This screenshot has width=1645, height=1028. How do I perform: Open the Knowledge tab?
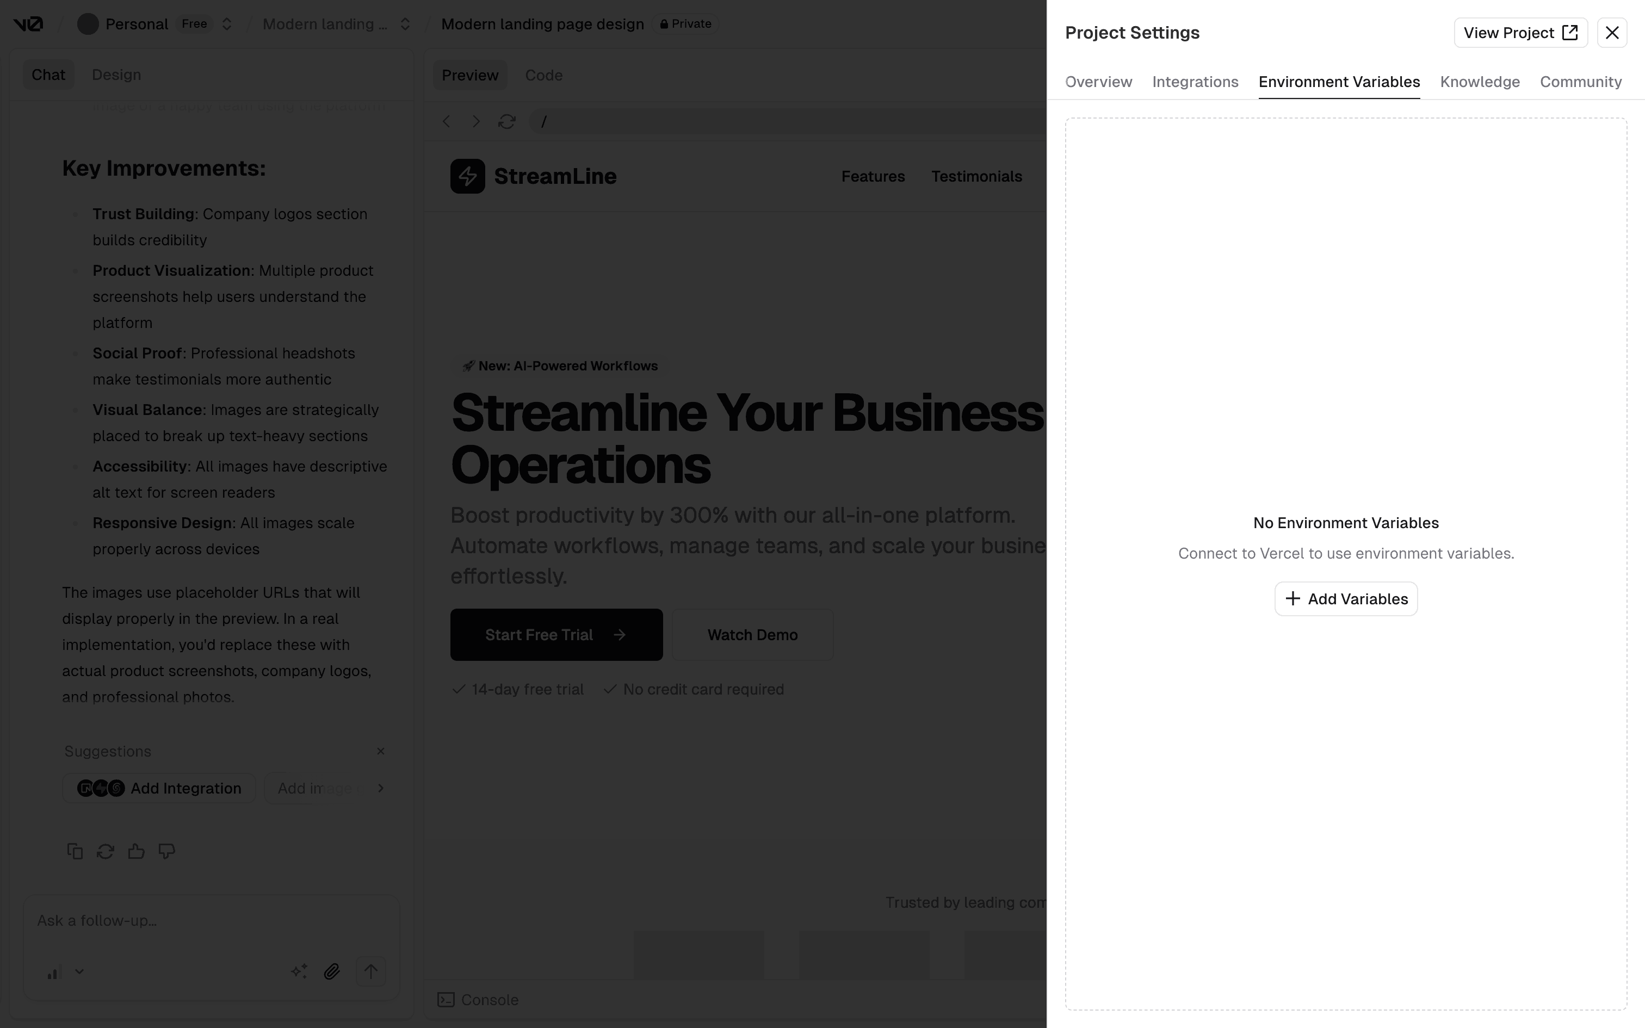pyautogui.click(x=1479, y=82)
